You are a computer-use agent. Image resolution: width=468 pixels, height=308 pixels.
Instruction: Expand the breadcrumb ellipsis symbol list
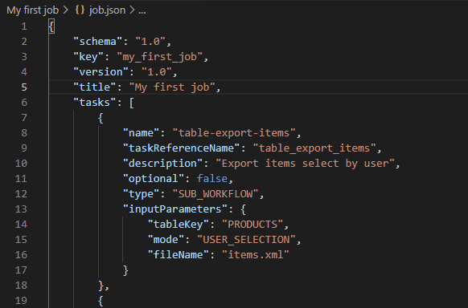tap(142, 10)
